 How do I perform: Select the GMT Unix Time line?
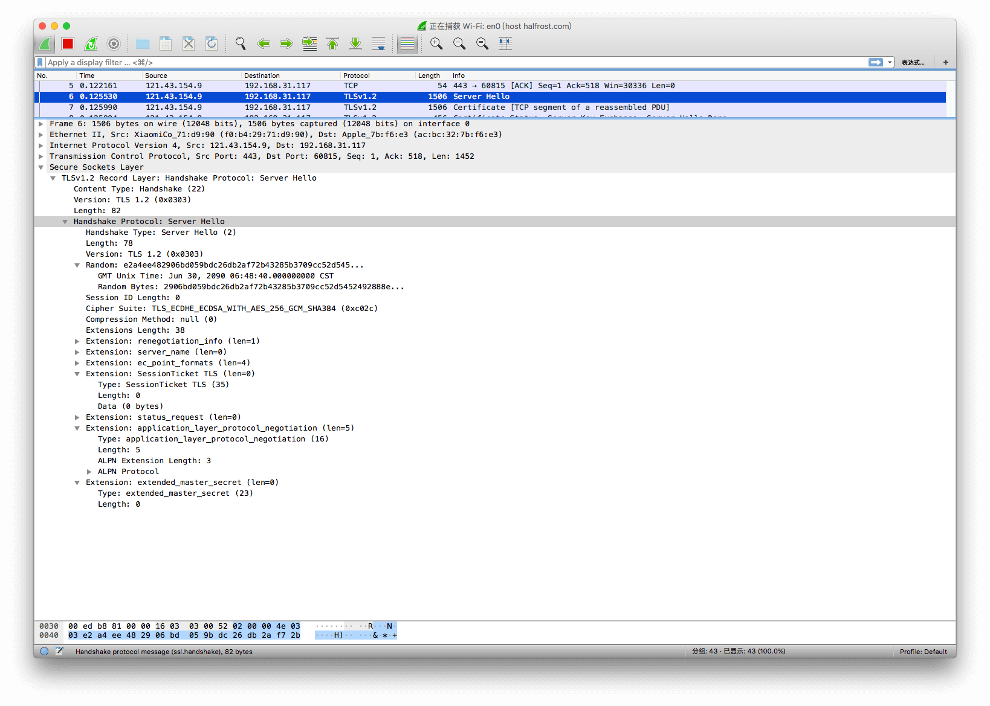tap(216, 276)
